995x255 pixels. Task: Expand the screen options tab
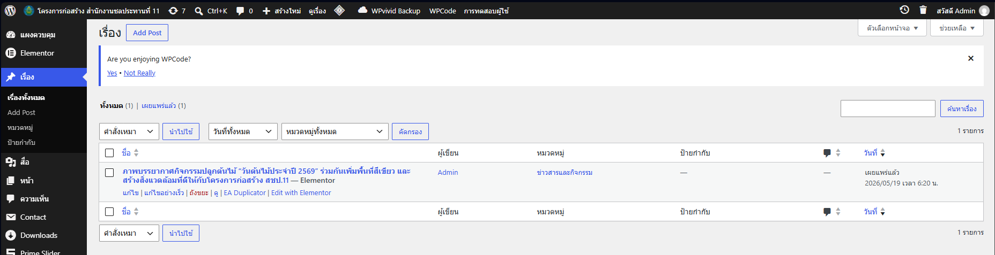point(892,28)
